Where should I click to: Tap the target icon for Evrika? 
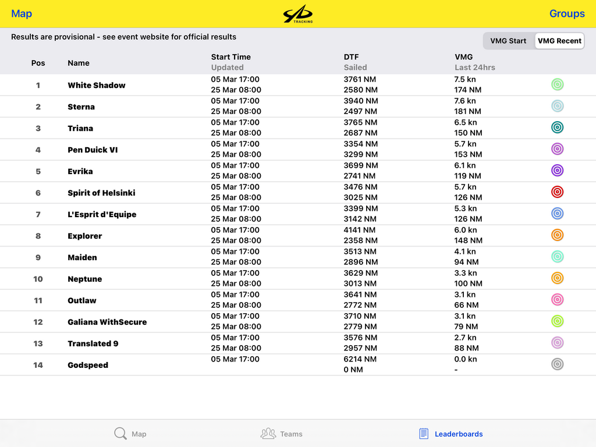[557, 171]
